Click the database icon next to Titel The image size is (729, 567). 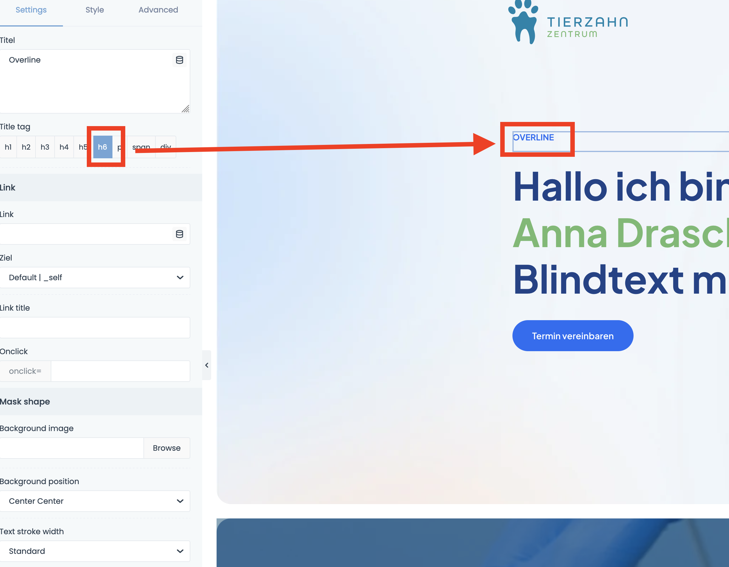point(180,60)
